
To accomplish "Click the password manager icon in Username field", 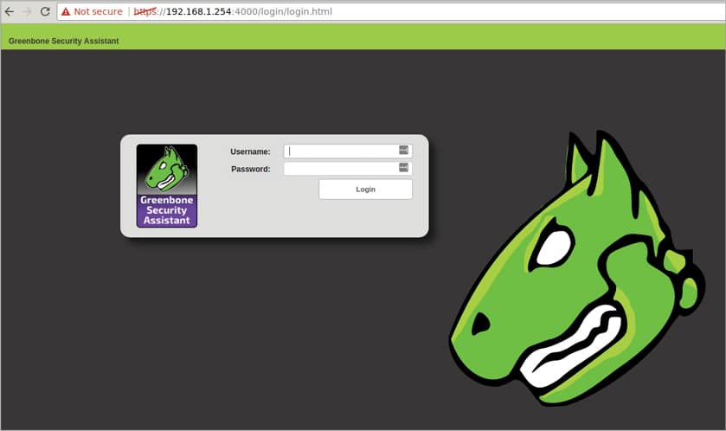I will pyautogui.click(x=404, y=150).
